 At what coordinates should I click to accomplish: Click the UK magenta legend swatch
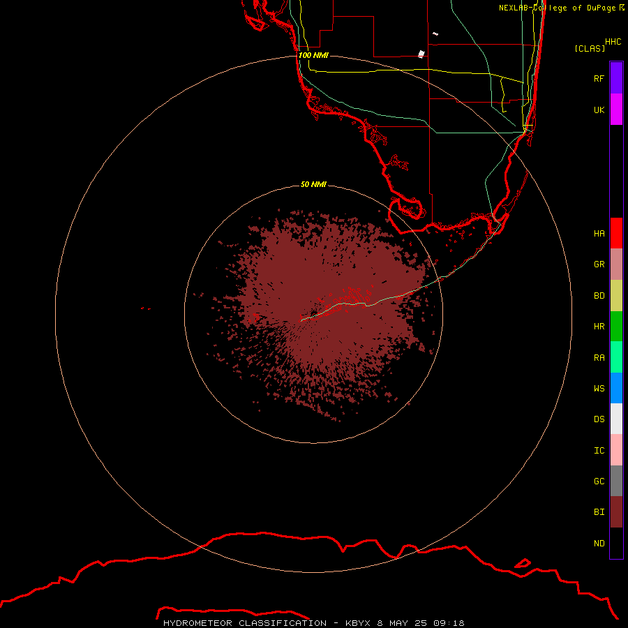pyautogui.click(x=616, y=110)
